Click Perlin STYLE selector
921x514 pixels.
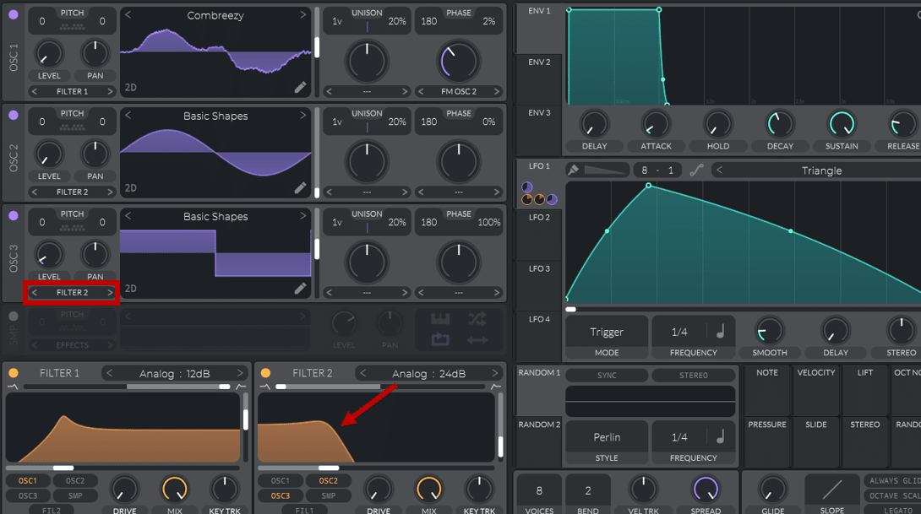(x=607, y=443)
